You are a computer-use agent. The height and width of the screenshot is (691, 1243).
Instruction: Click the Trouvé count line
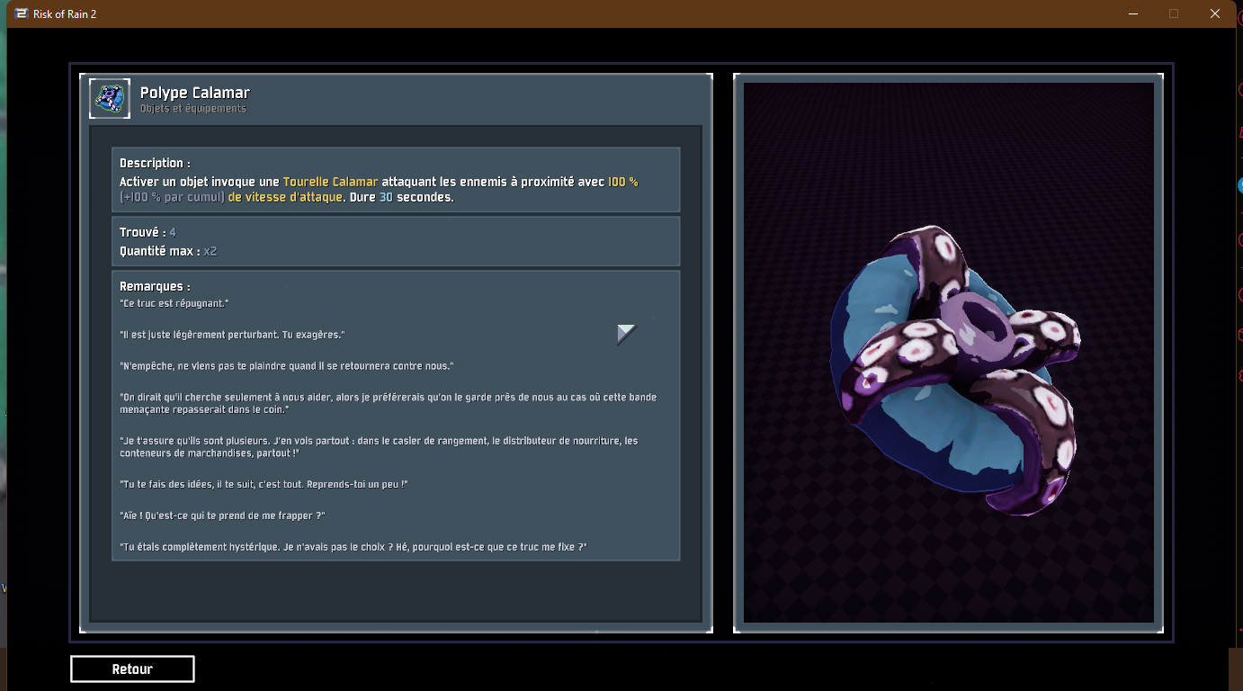click(148, 232)
